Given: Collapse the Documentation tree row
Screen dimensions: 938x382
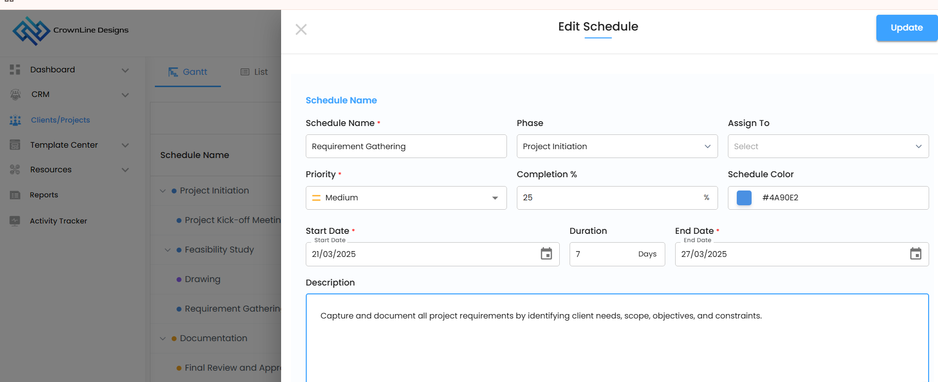Looking at the screenshot, I should tap(163, 339).
